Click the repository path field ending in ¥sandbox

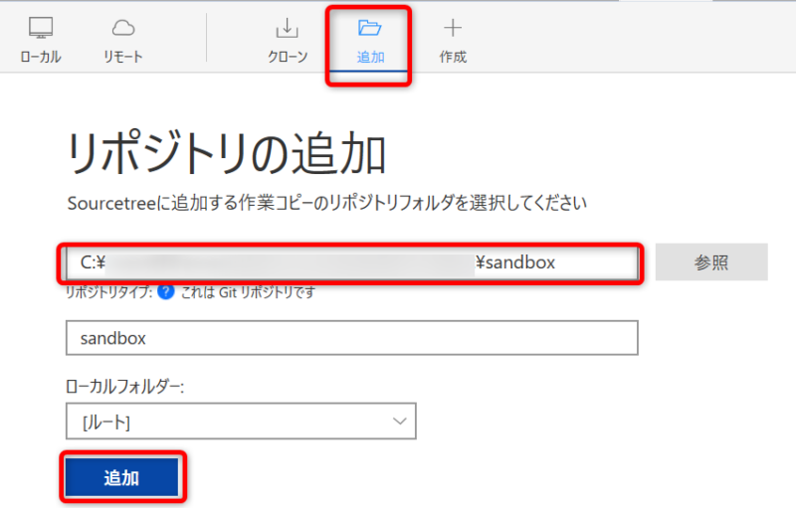coord(348,262)
